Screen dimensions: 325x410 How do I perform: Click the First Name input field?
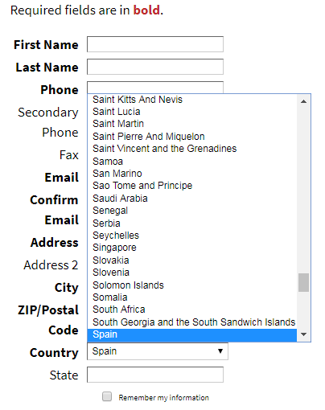tap(155, 44)
